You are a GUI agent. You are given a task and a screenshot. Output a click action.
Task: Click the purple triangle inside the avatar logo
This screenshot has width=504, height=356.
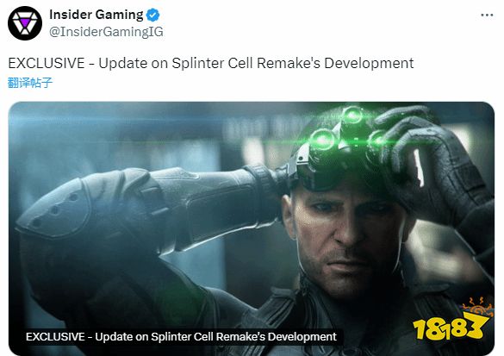click(25, 22)
